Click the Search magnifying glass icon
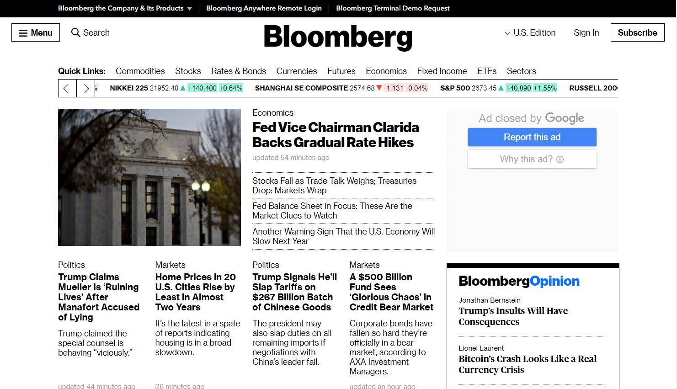677x389 pixels. (76, 32)
